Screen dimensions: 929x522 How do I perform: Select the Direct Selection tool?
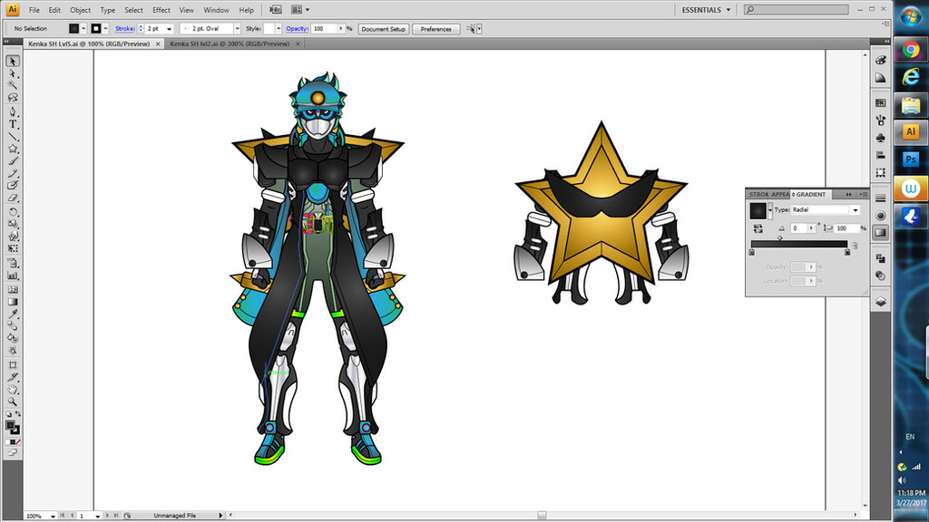(x=13, y=74)
